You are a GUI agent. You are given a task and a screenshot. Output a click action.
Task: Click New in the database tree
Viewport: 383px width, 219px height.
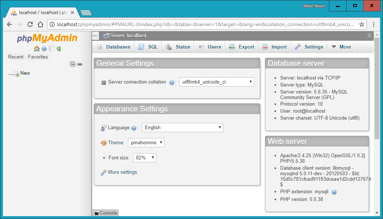point(25,73)
